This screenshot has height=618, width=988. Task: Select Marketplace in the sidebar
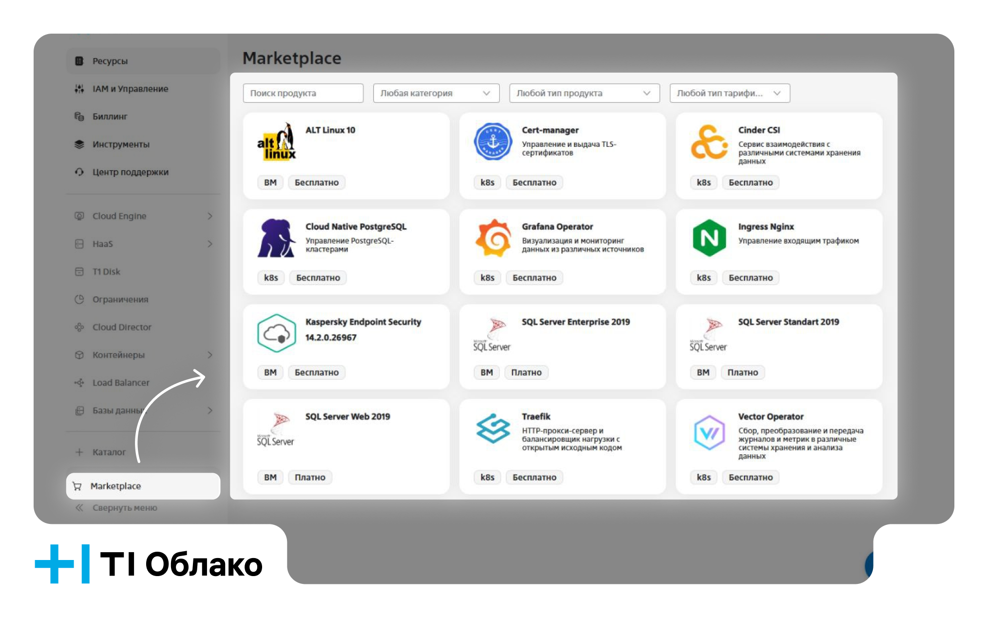[x=143, y=486]
